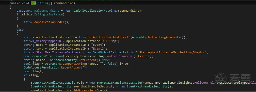Click the RevertAssert method call
Screen dimensions: 256x92
pos(72,67)
